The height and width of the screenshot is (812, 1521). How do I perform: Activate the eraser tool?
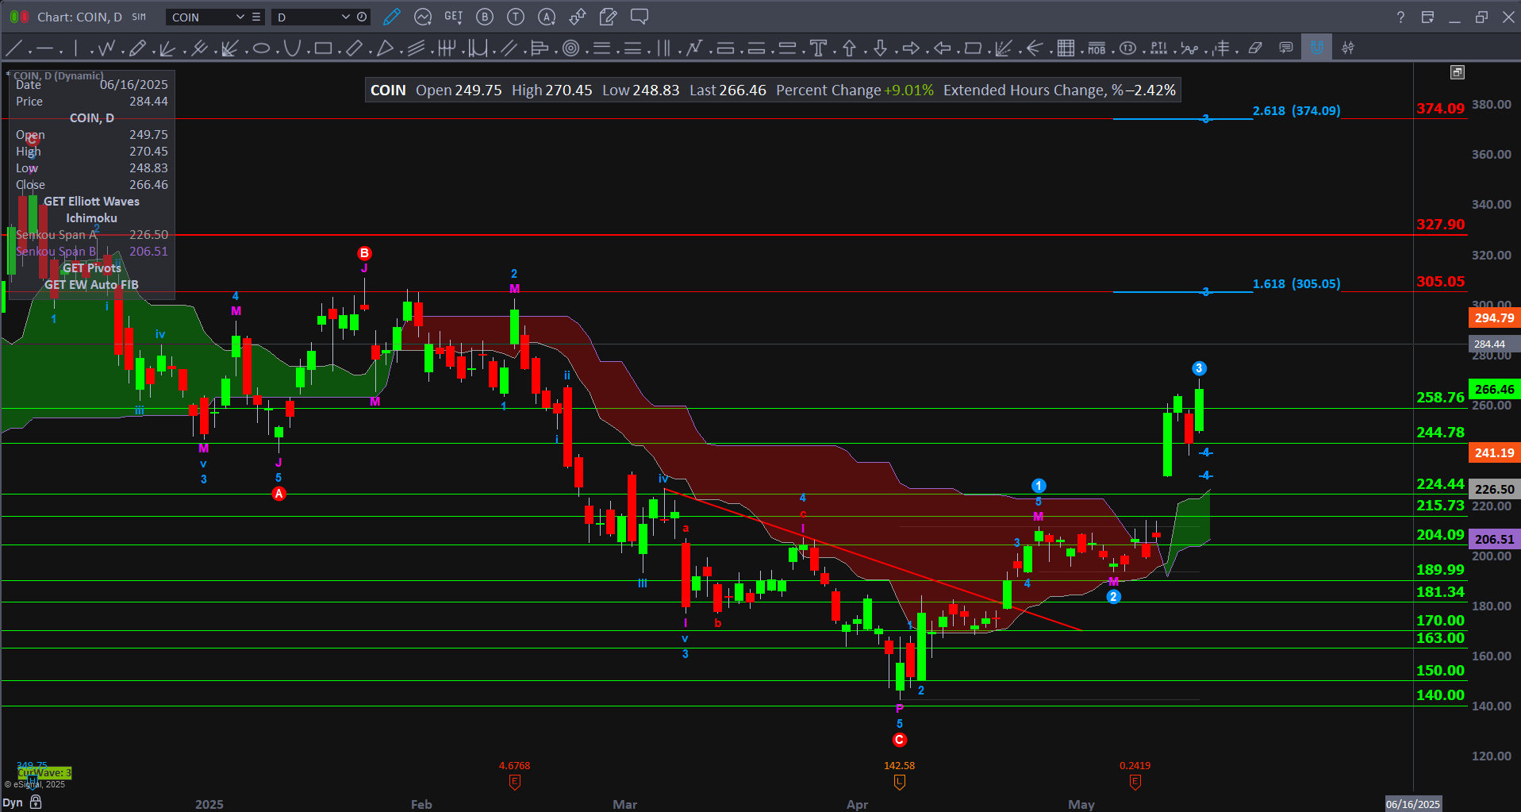click(1254, 48)
